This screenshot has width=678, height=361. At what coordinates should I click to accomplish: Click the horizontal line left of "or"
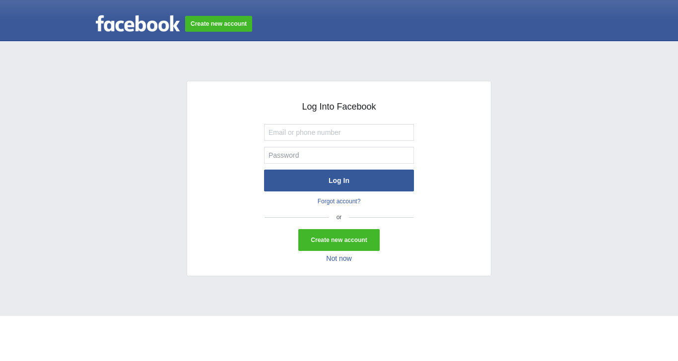[x=297, y=217]
